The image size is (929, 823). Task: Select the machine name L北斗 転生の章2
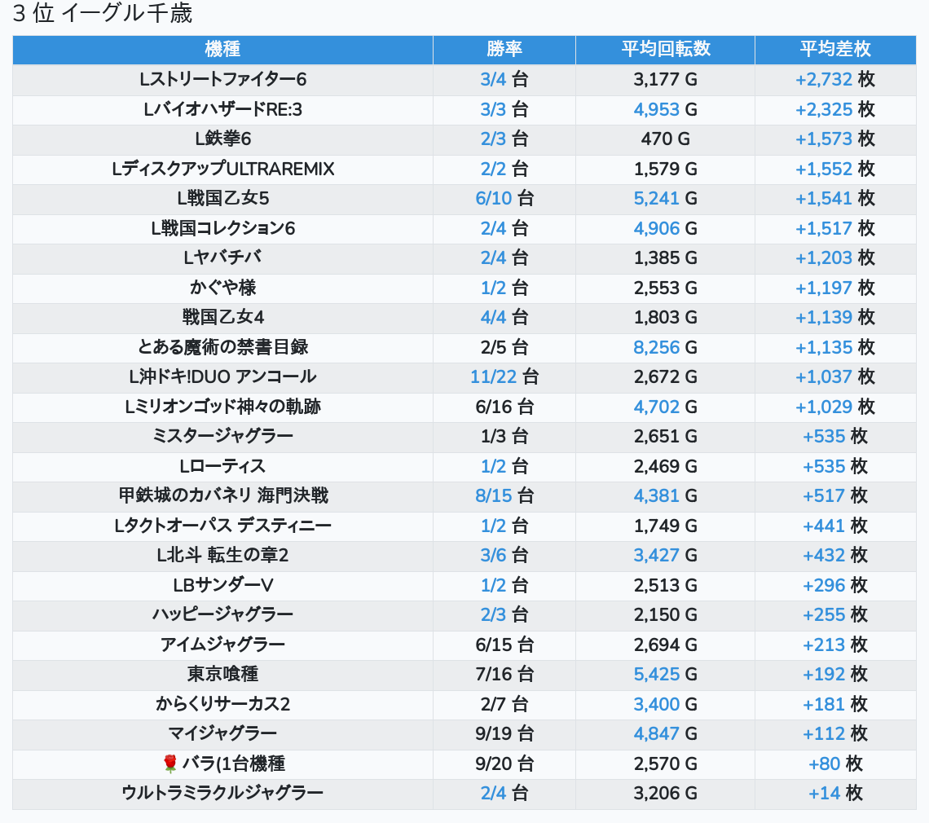[x=222, y=556]
